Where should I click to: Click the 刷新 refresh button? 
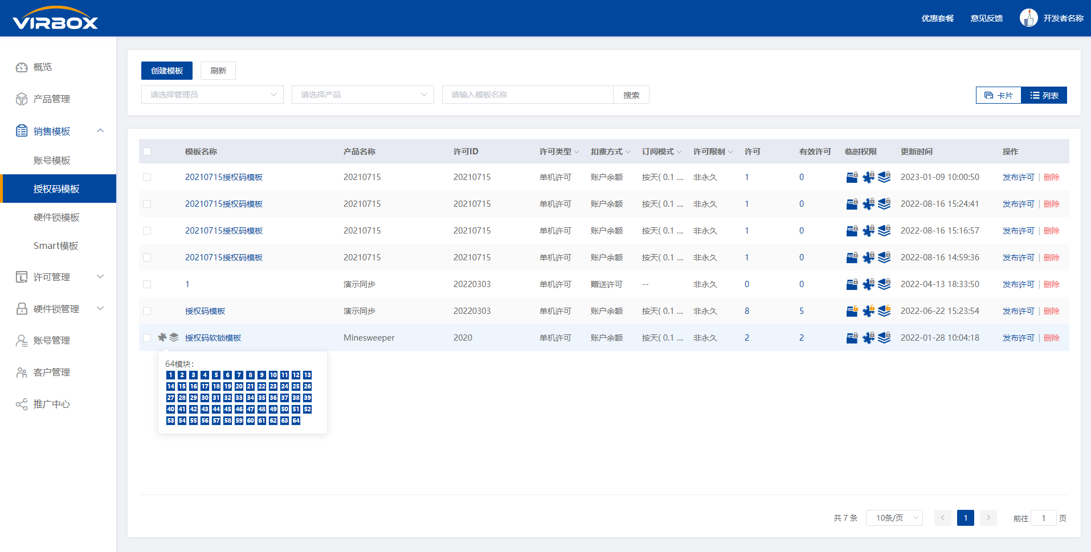point(218,71)
